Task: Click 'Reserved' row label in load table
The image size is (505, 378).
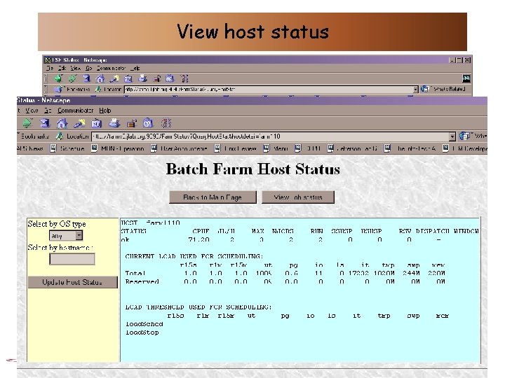Action: coord(142,281)
